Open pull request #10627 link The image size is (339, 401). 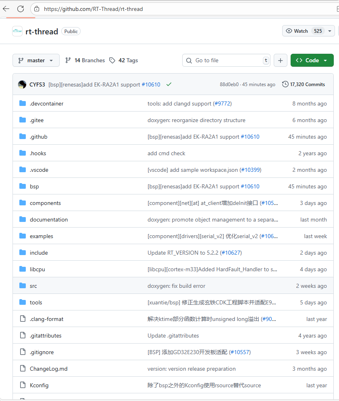pyautogui.click(x=231, y=253)
